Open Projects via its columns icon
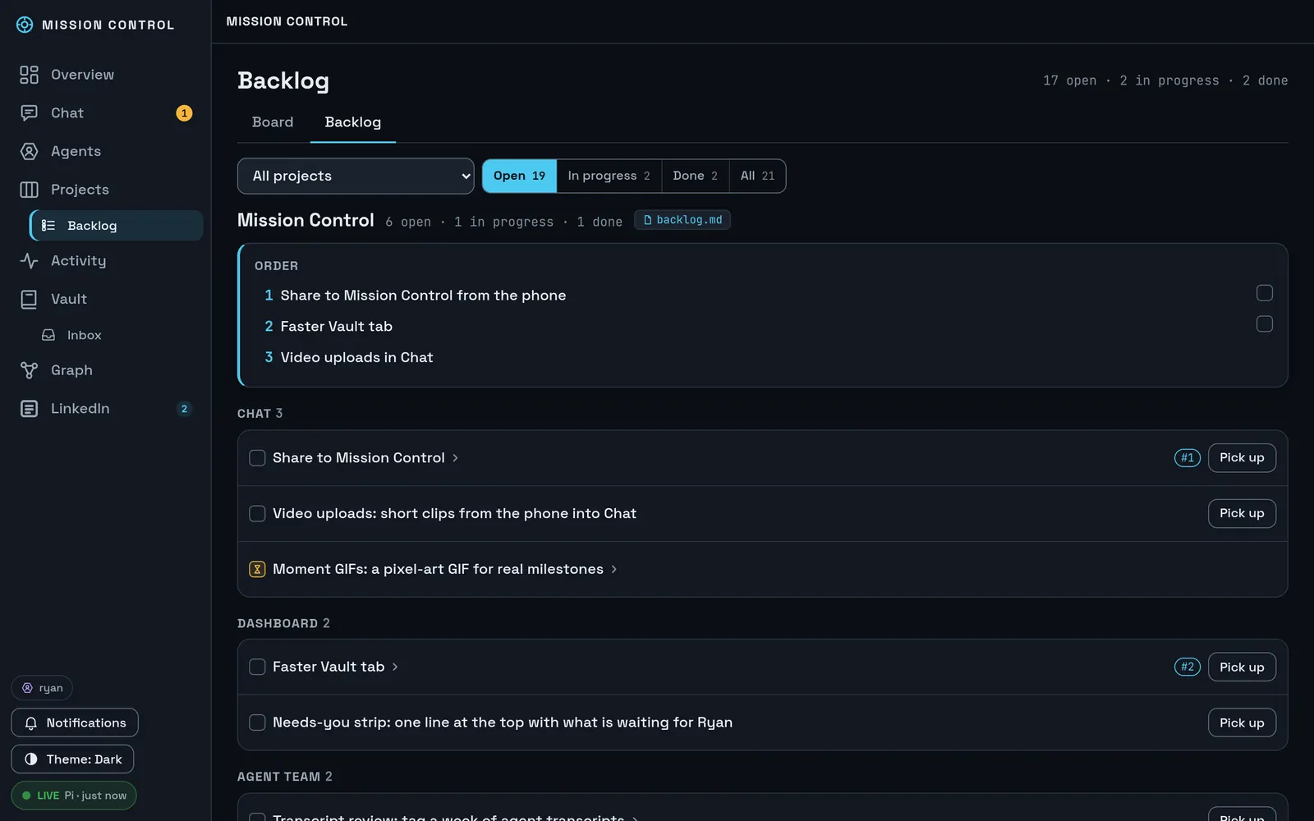Image resolution: width=1314 pixels, height=821 pixels. (x=29, y=190)
